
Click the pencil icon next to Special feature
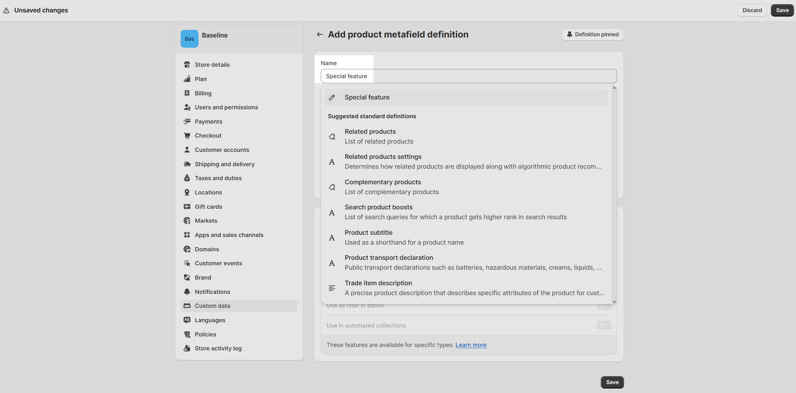tap(332, 97)
